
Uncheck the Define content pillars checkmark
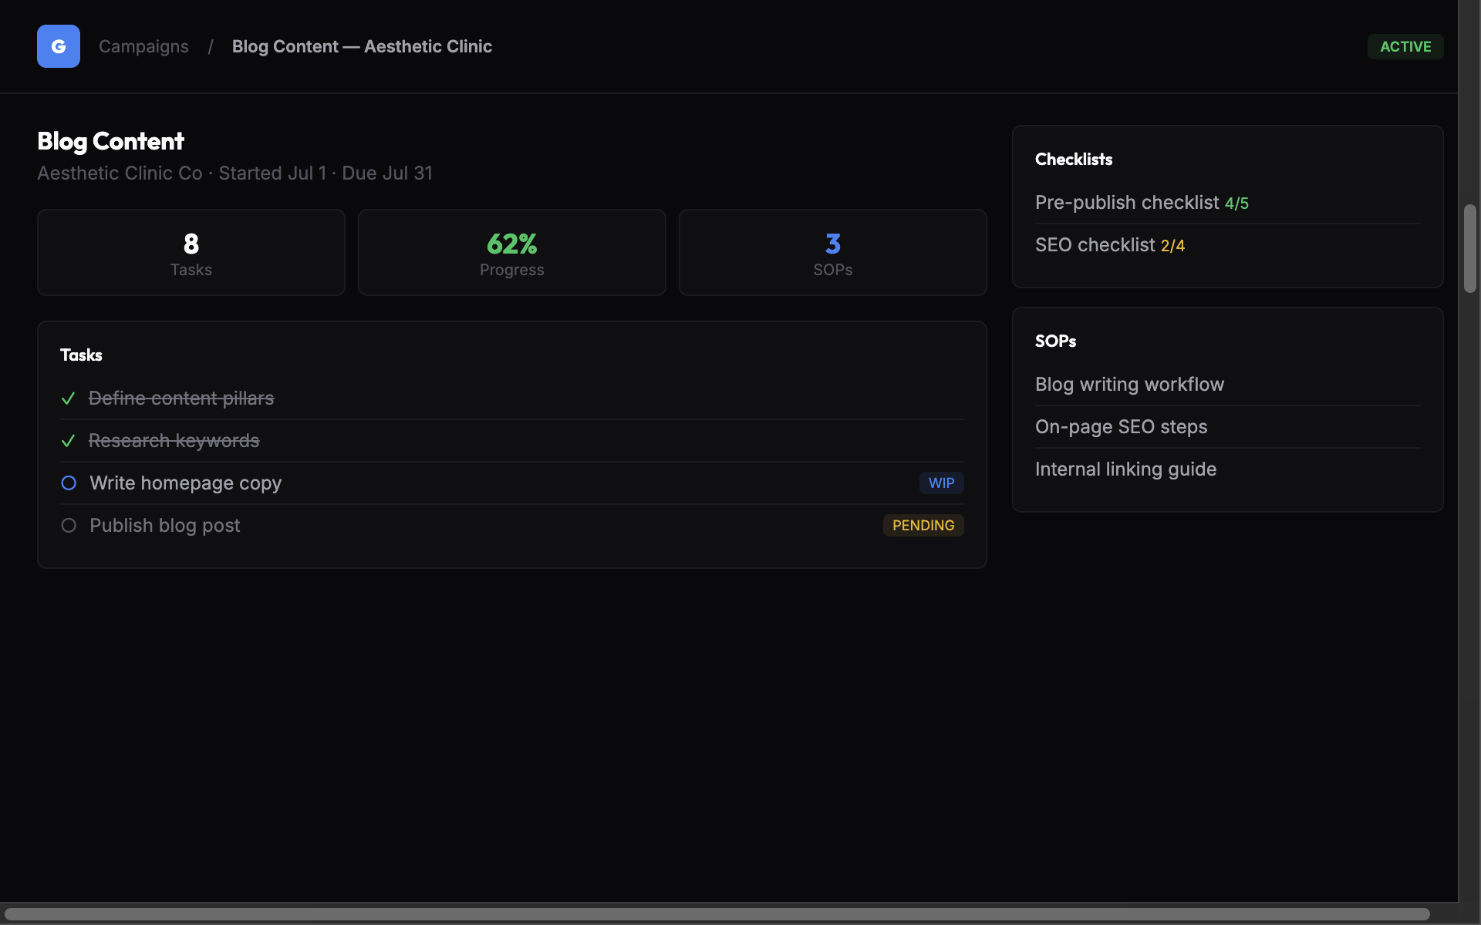pos(68,399)
